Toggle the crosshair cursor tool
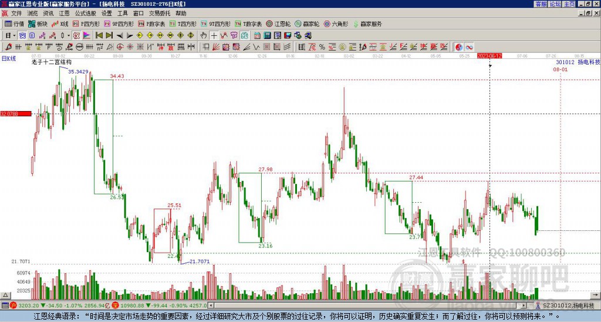This screenshot has width=601, height=322. 214,35
